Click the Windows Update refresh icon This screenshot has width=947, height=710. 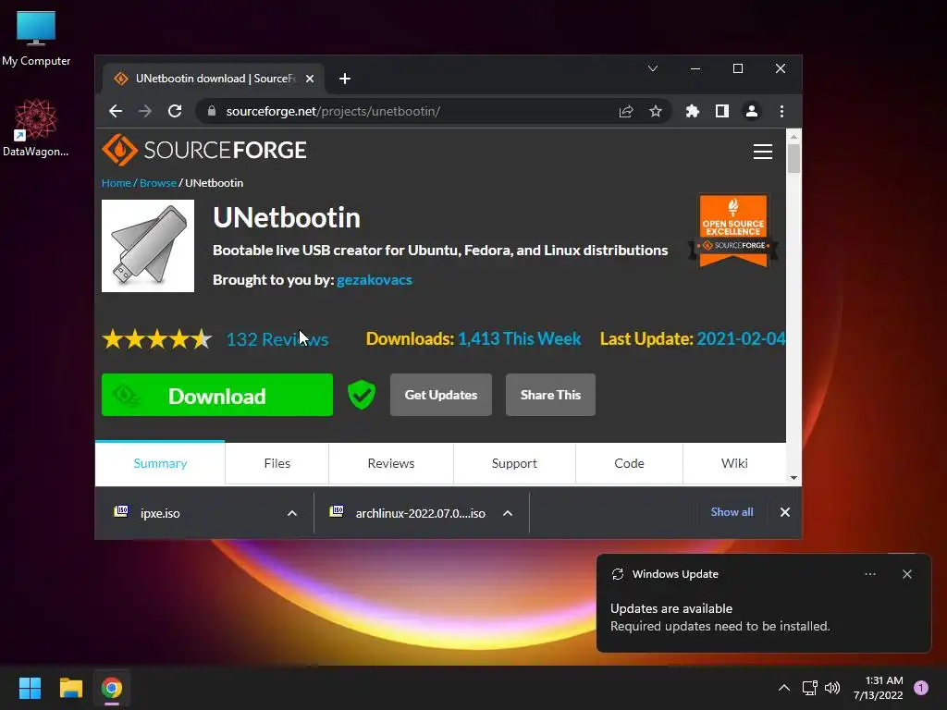coord(617,574)
